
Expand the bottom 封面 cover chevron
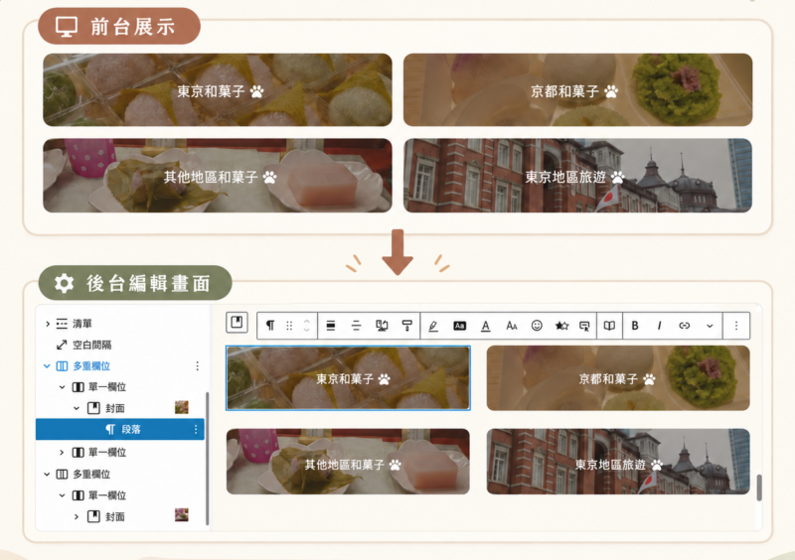tap(77, 517)
